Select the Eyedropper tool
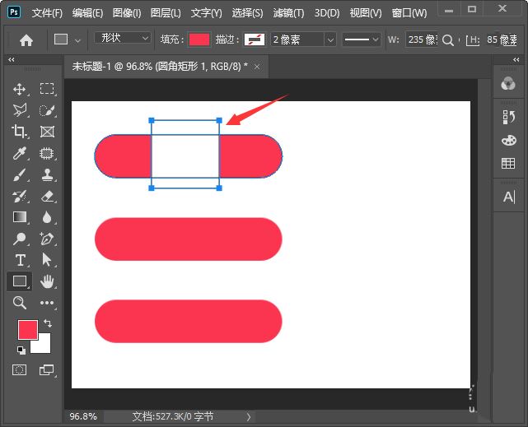Image resolution: width=528 pixels, height=427 pixels. pos(19,153)
